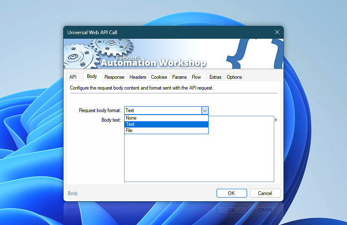The height and width of the screenshot is (225, 347).
Task: Open the Body help link
Action: click(73, 193)
